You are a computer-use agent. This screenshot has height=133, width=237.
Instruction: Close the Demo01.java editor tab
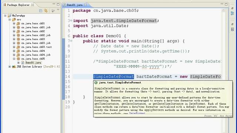[86, 5]
